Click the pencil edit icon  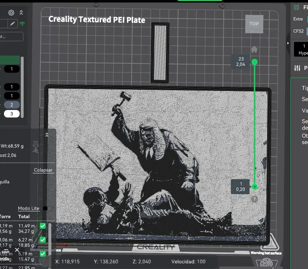(13, 24)
